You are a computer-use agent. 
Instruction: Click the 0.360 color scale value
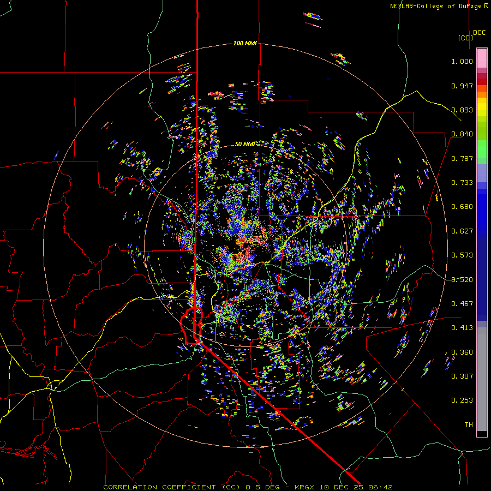[462, 352]
